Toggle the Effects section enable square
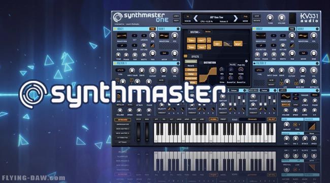 tap(185, 56)
